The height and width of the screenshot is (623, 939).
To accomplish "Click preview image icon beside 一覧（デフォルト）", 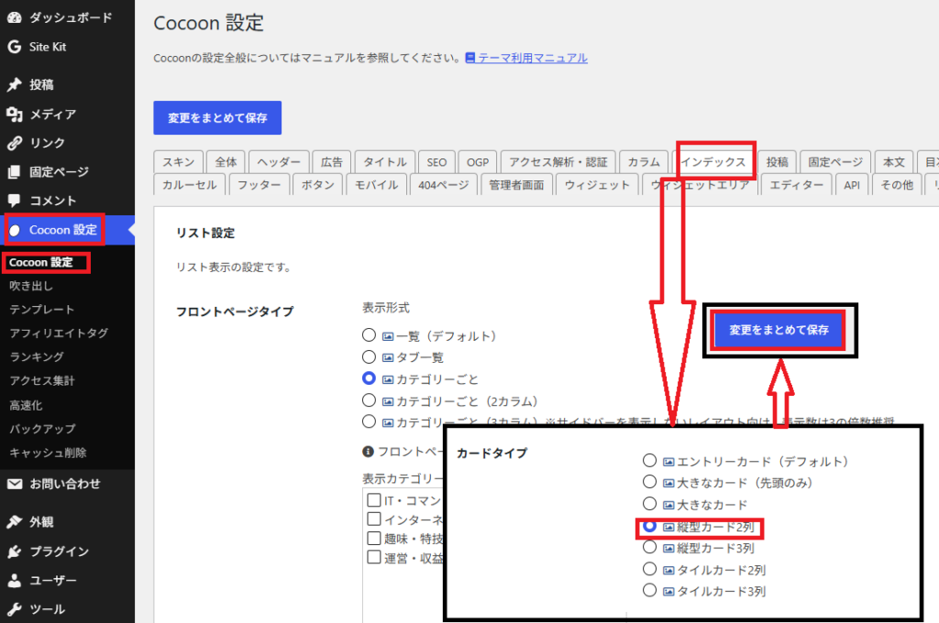I will [x=388, y=337].
